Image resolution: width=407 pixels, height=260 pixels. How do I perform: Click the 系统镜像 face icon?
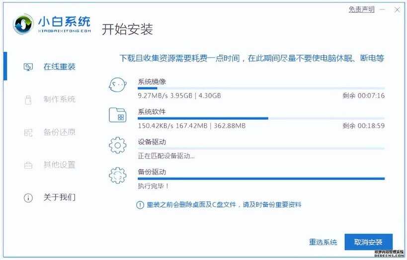(118, 85)
